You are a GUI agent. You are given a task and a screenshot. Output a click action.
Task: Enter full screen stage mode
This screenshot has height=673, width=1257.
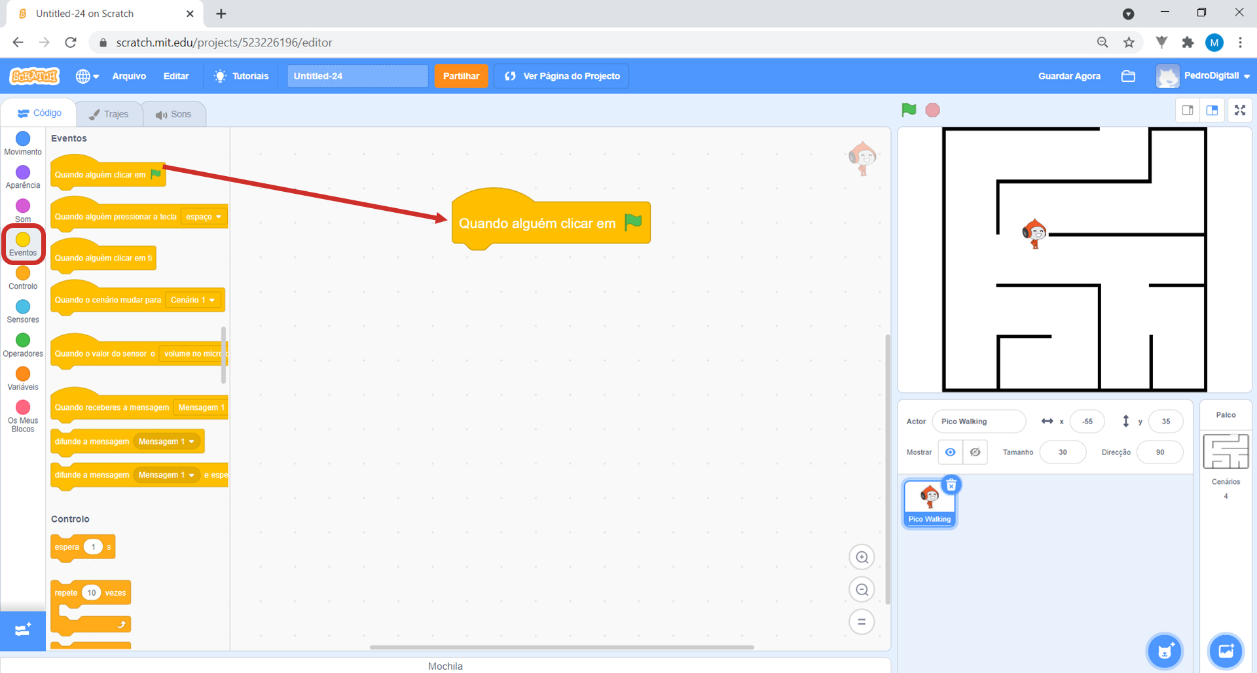(x=1240, y=110)
